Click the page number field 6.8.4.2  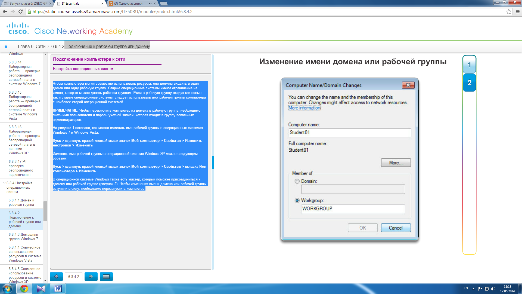(74, 277)
